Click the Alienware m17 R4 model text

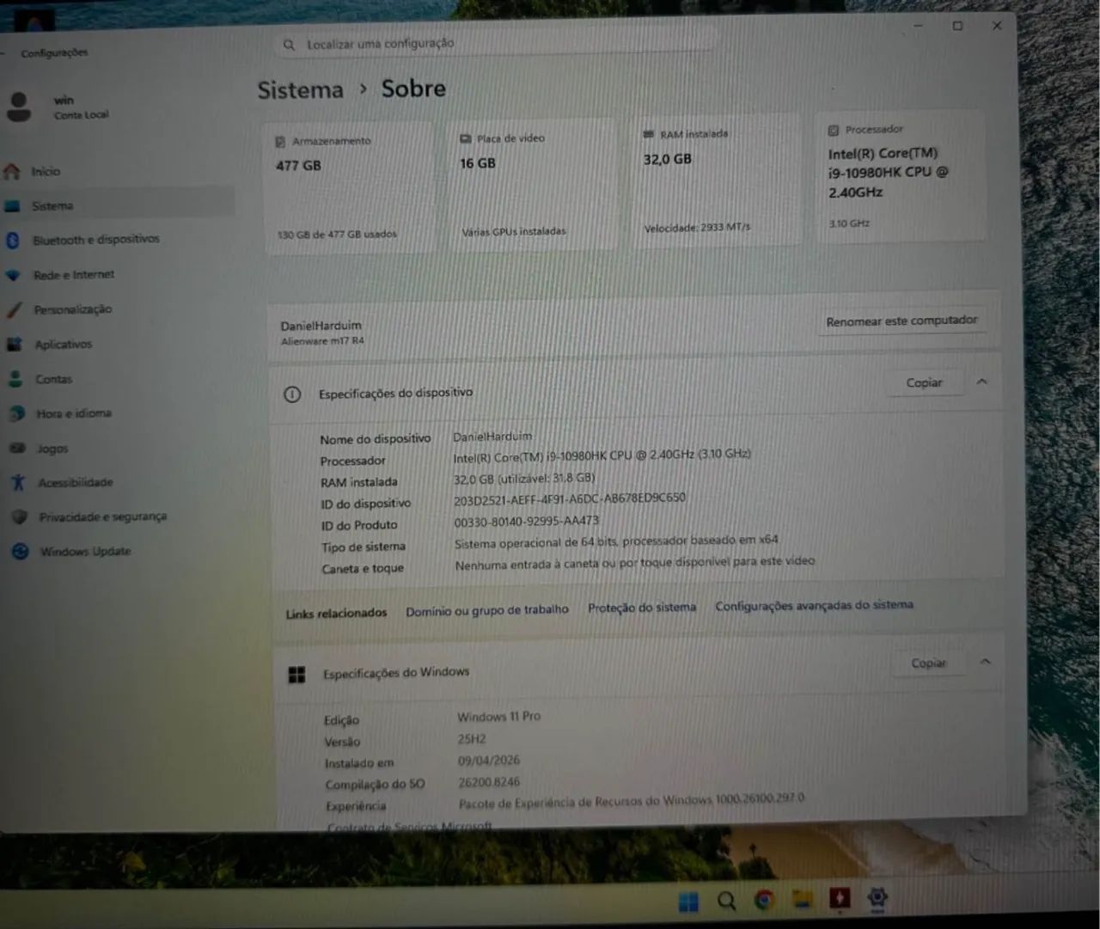322,341
